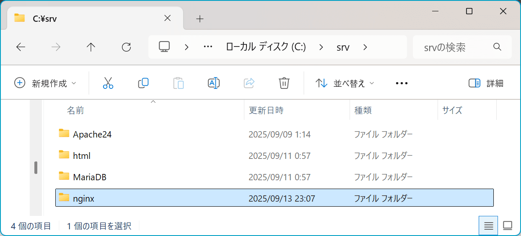Image resolution: width=521 pixels, height=236 pixels.
Task: Click the Copy icon in toolbar
Action: pyautogui.click(x=143, y=83)
